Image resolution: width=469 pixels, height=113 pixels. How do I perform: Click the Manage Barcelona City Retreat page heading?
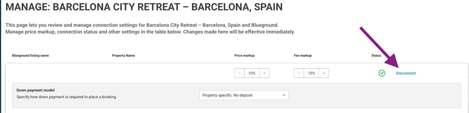tap(144, 7)
